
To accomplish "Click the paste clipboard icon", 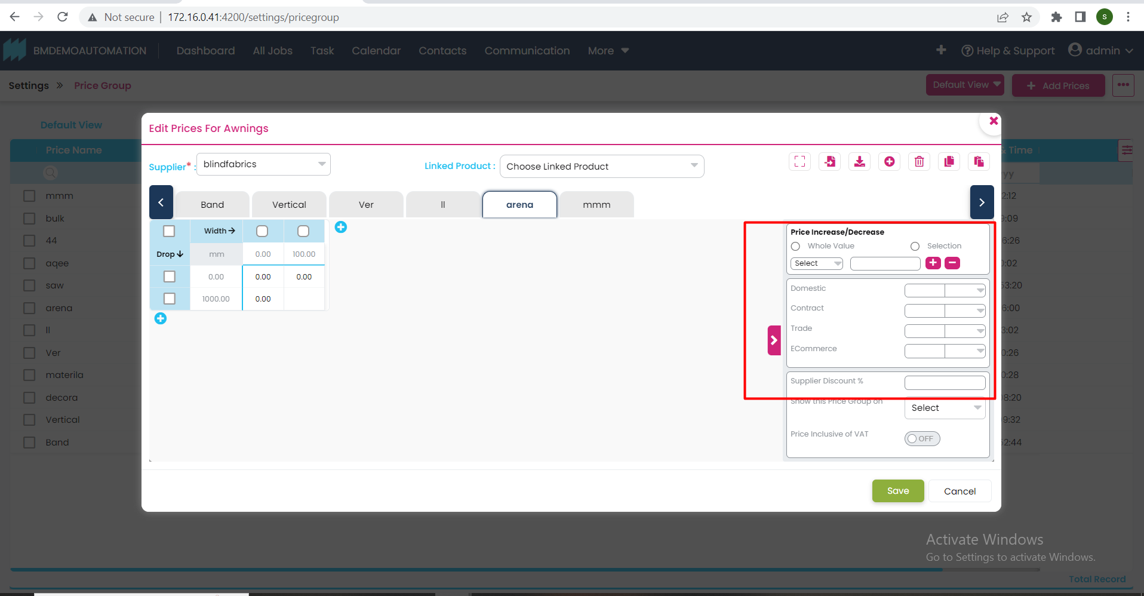I will tap(979, 161).
